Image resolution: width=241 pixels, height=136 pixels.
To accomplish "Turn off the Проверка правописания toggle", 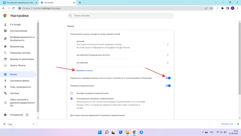I will pyautogui.click(x=168, y=86).
